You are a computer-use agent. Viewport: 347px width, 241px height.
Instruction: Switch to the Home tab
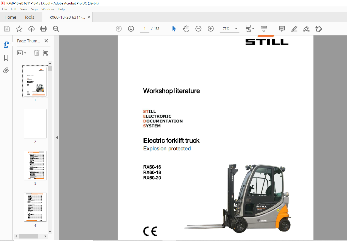coord(10,17)
